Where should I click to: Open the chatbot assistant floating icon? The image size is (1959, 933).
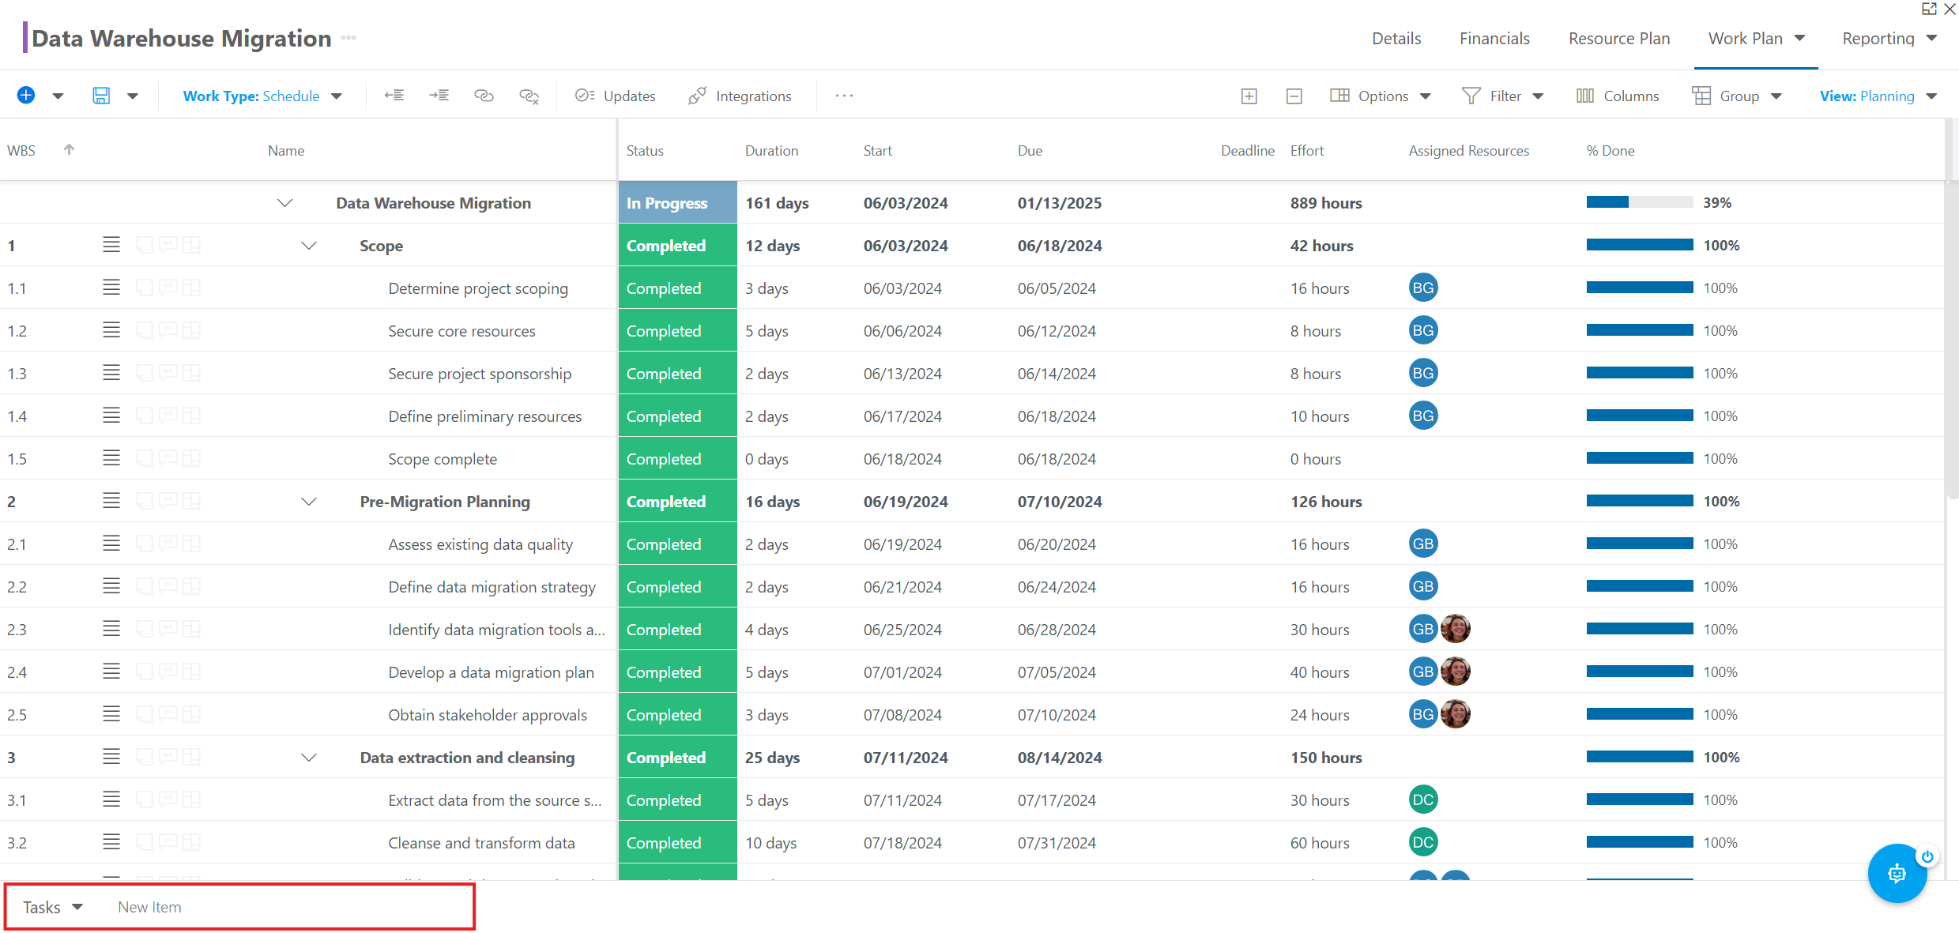click(x=1897, y=873)
